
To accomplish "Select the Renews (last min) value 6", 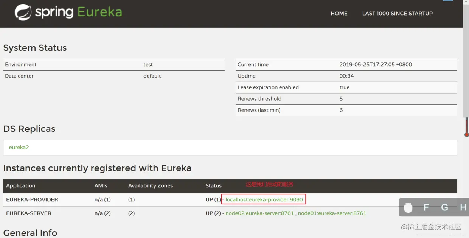I will click(x=341, y=110).
